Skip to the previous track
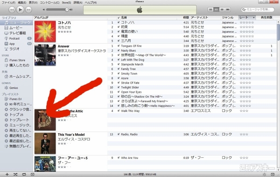This screenshot has height=177, width=280. [x=12, y=10]
